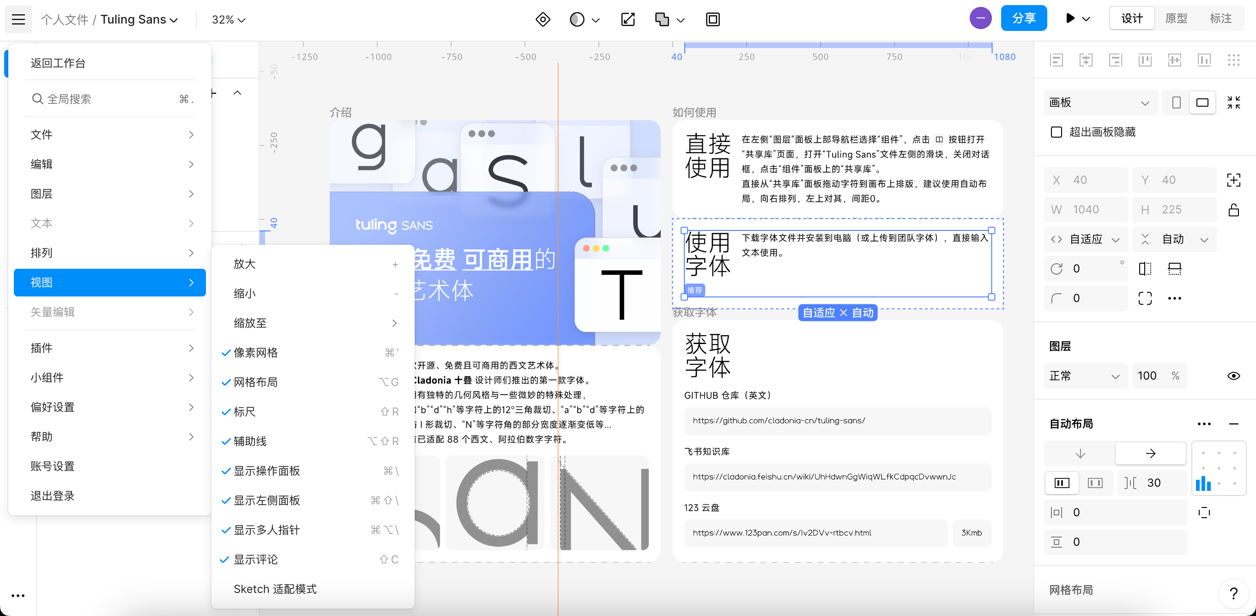Click the tidy up grid dots icon
Image resolution: width=1256 pixels, height=616 pixels.
1233,60
